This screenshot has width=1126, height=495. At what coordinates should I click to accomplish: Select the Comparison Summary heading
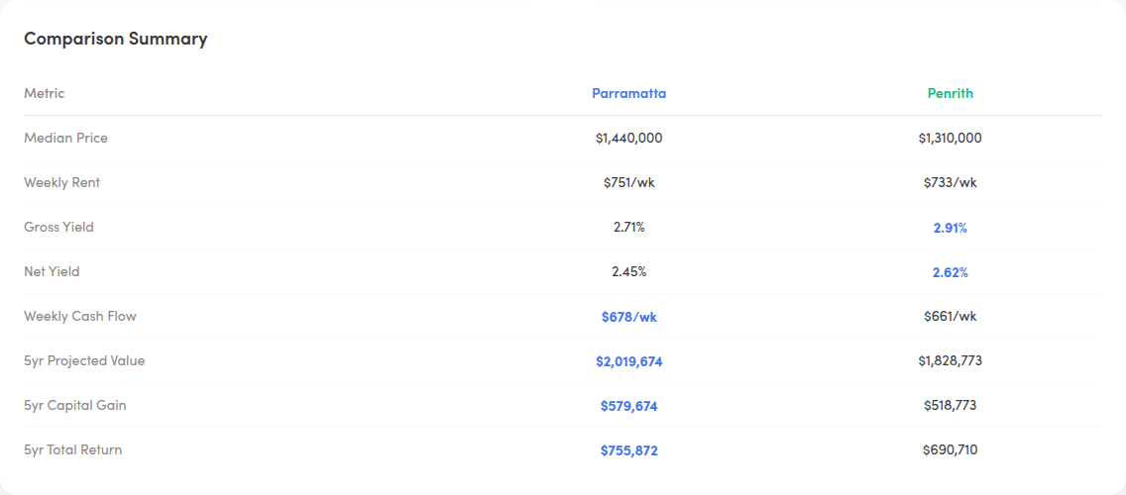click(x=116, y=39)
